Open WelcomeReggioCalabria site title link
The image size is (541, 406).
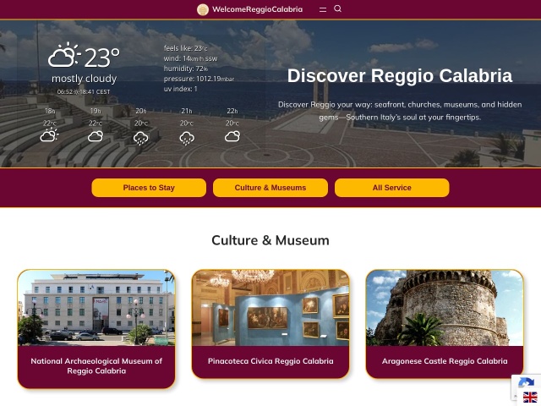tap(257, 9)
